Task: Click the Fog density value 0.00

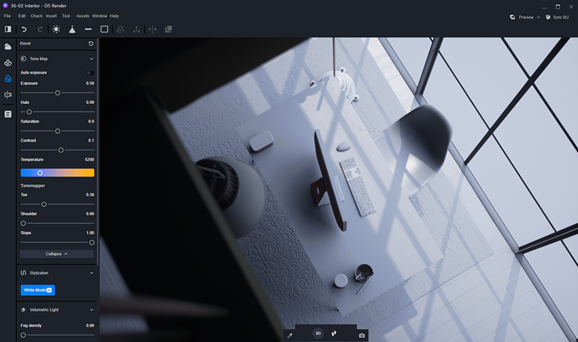Action: (90, 326)
